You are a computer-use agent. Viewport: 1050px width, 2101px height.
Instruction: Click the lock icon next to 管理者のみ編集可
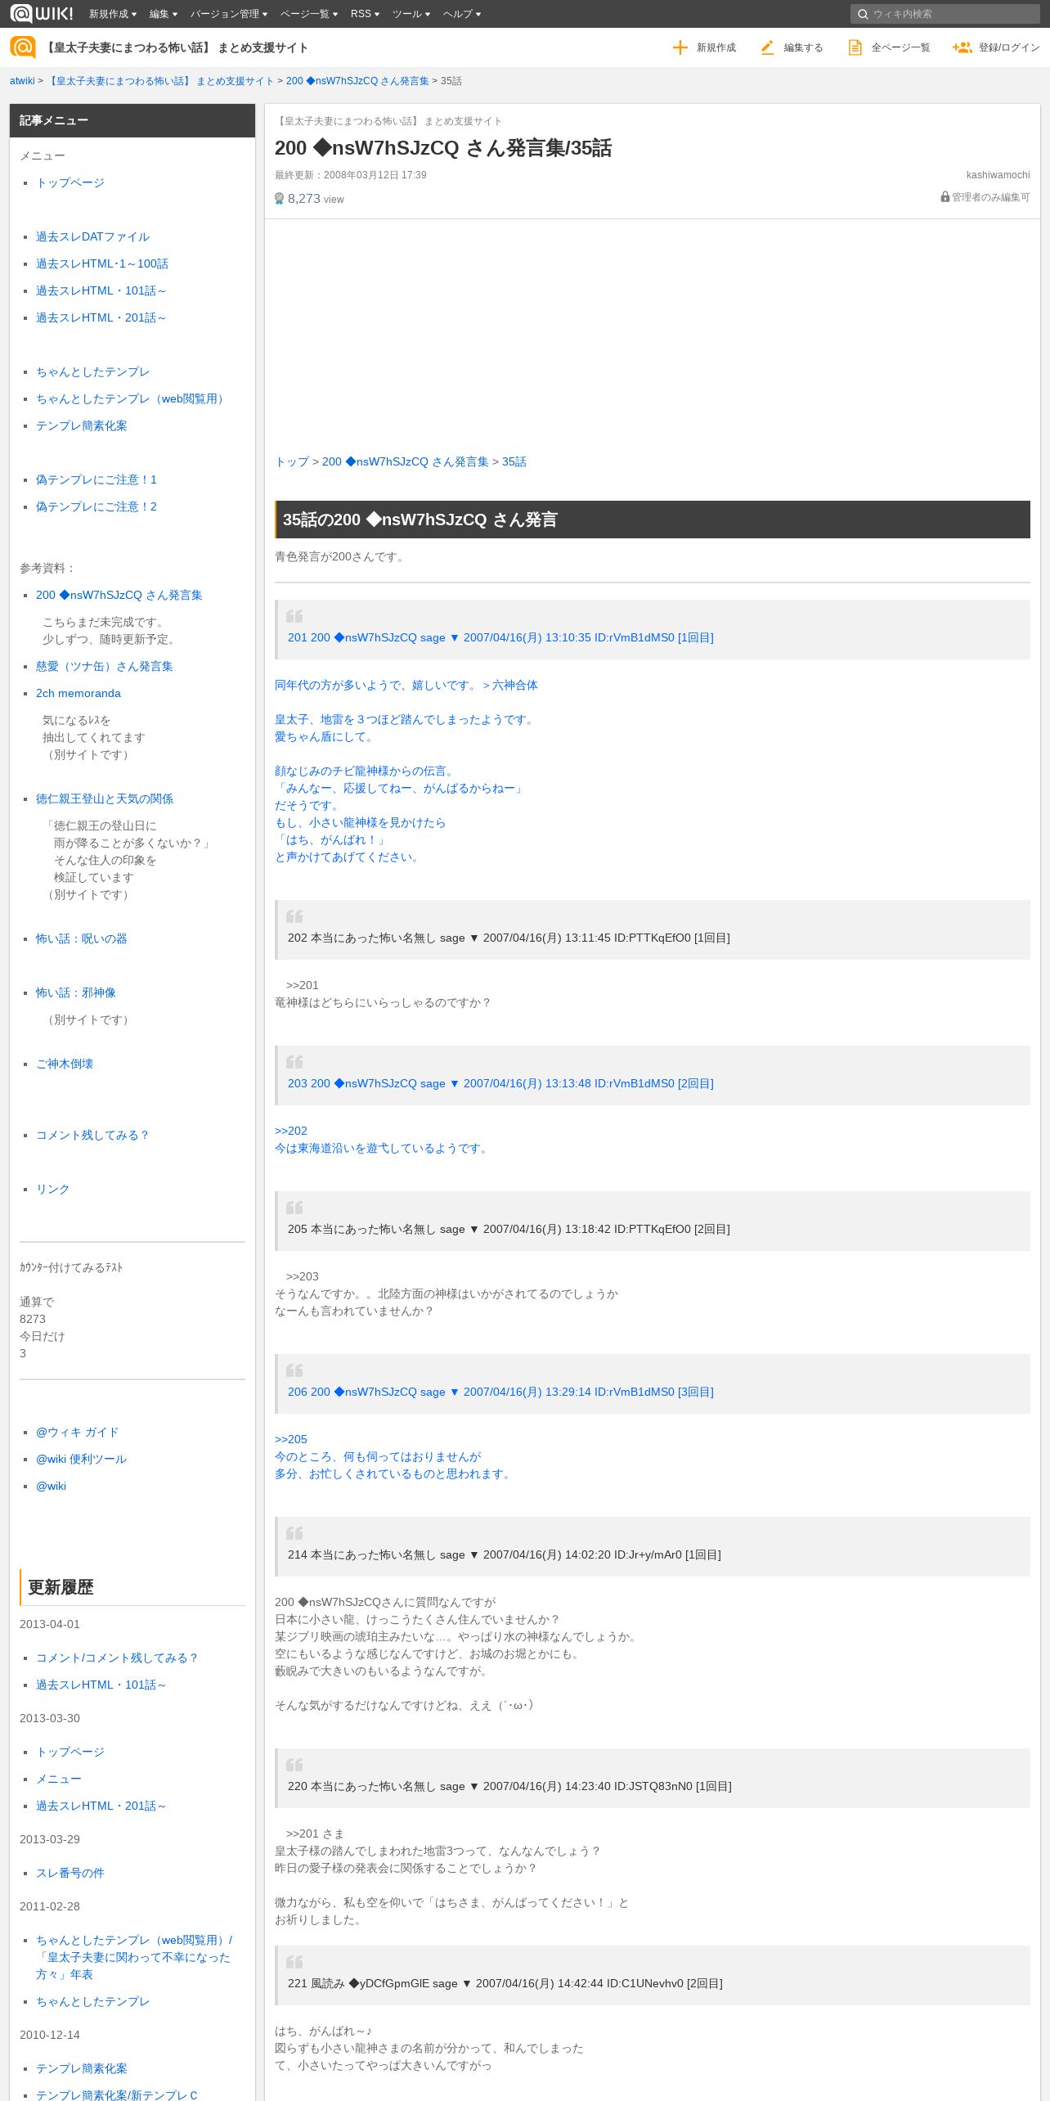click(945, 197)
